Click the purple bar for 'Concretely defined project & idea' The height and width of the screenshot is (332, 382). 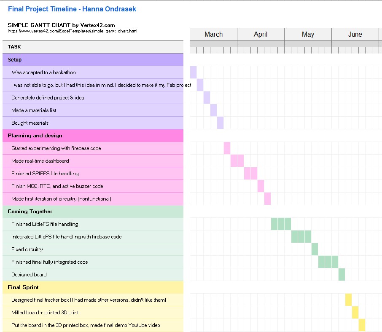coord(207,98)
